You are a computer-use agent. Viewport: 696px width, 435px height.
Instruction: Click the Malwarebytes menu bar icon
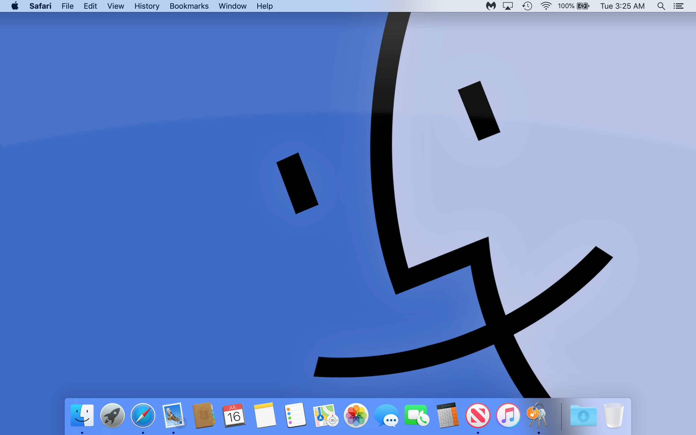click(x=491, y=6)
